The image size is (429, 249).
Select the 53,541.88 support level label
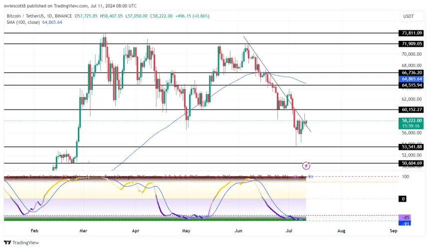(x=412, y=147)
